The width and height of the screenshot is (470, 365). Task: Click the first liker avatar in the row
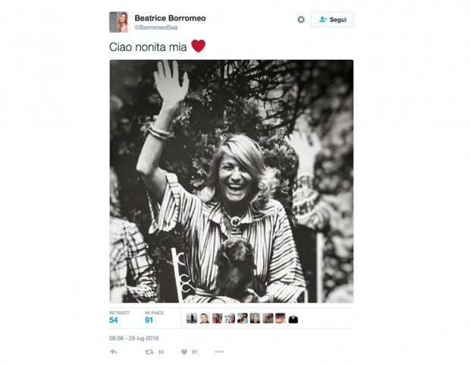[x=192, y=318]
